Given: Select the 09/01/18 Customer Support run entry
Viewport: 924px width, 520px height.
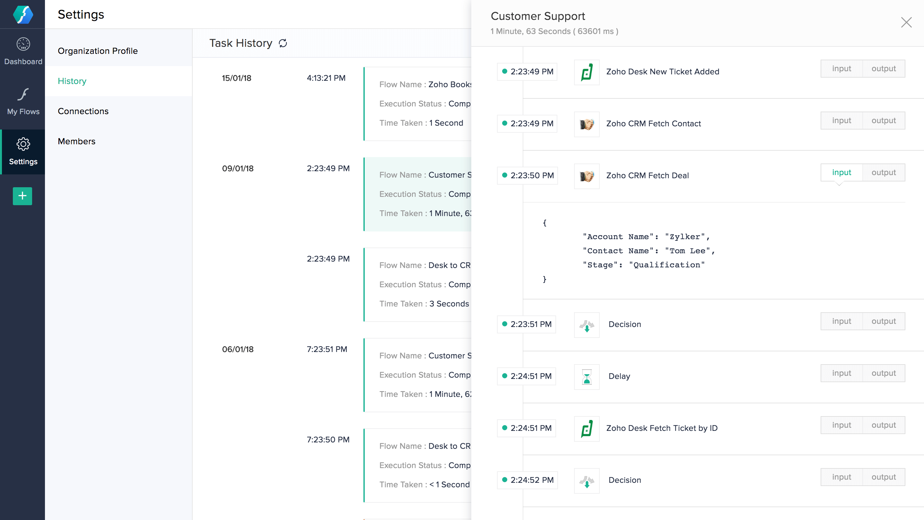Looking at the screenshot, I should [416, 193].
